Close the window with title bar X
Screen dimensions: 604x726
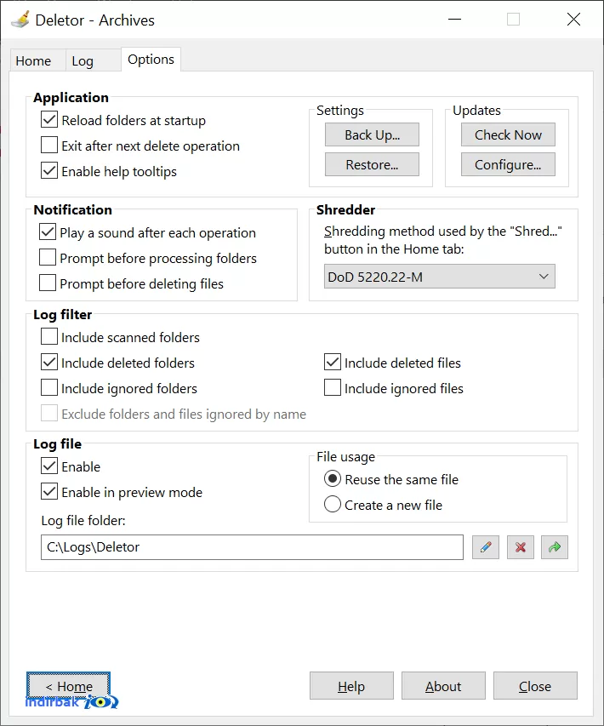573,20
